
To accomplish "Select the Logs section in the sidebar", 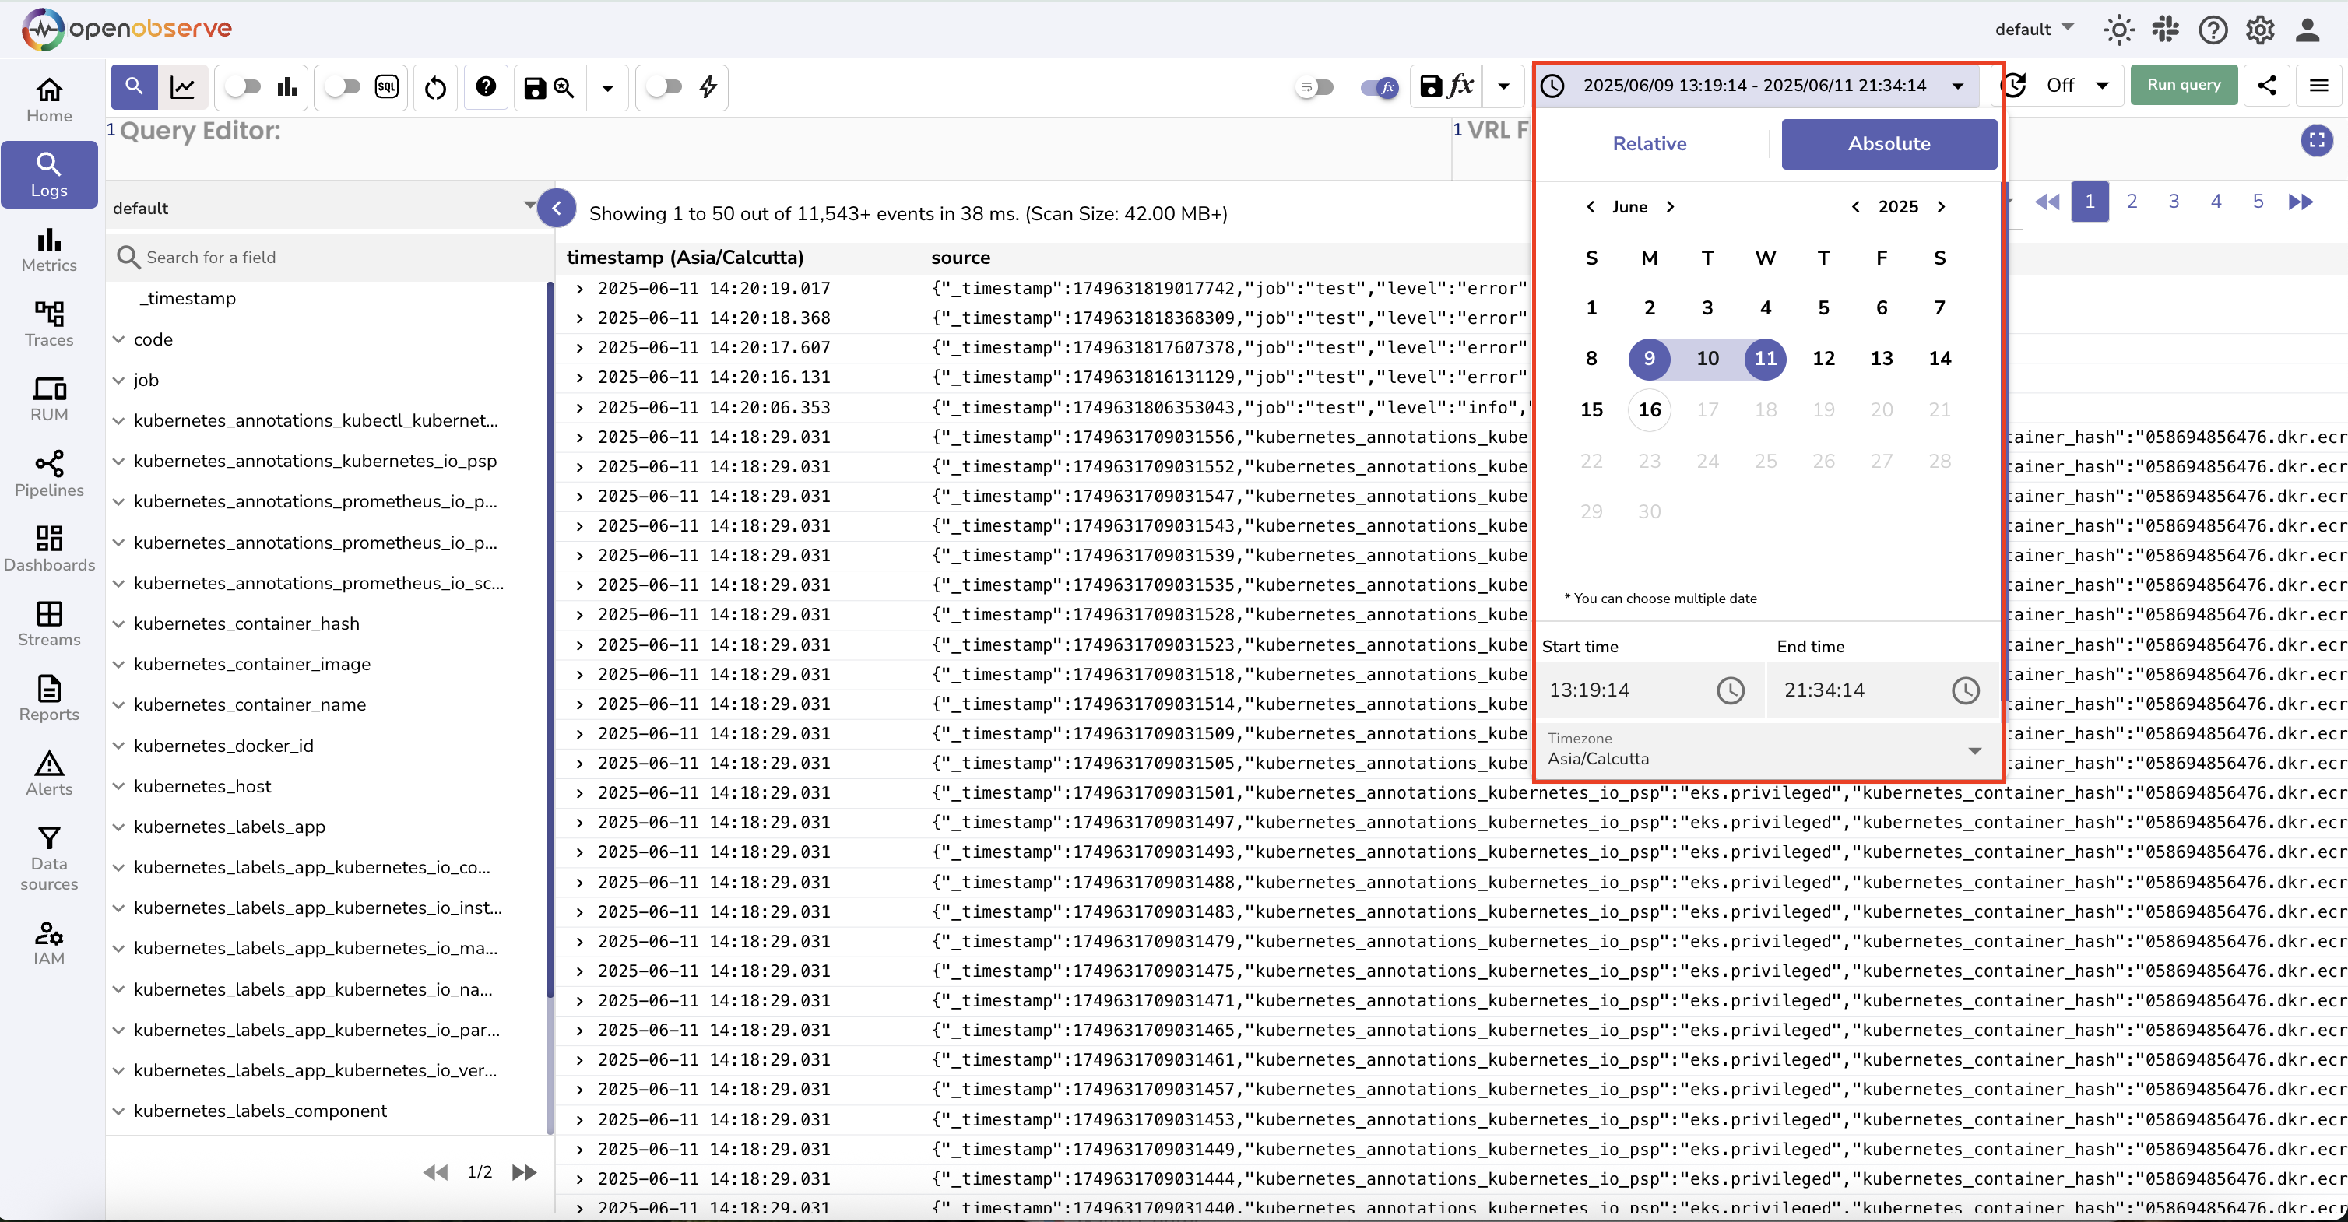I will 49,174.
